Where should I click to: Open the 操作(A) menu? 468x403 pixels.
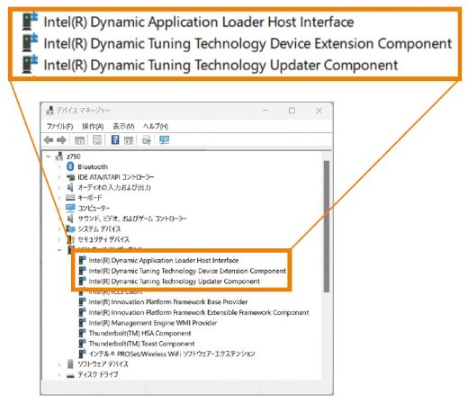pos(93,126)
